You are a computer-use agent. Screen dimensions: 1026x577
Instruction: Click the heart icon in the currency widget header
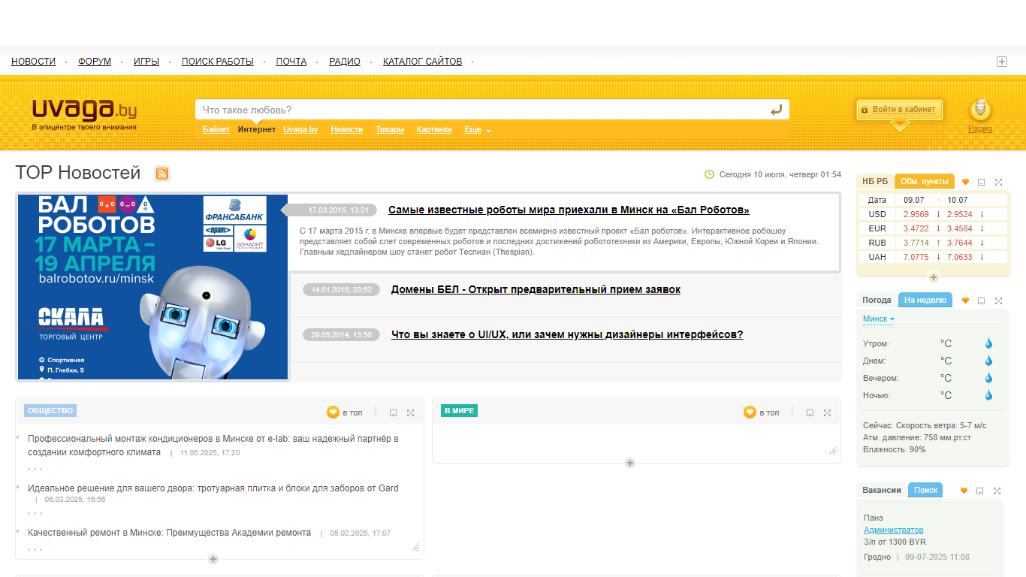(965, 182)
